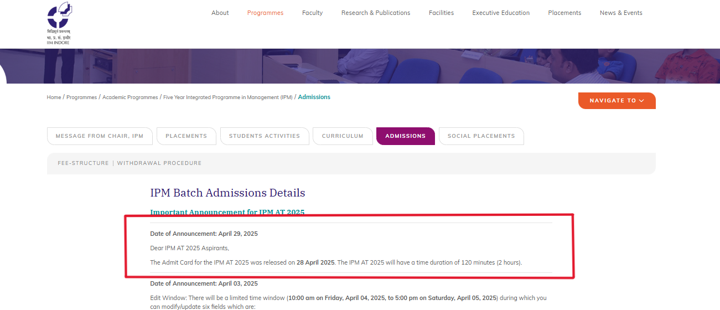Open the Fee-Structure sub-link

[x=83, y=163]
